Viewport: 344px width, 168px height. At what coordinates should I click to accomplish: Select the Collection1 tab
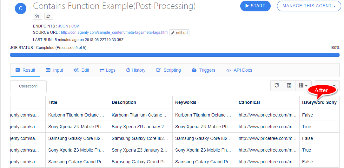pos(28,86)
